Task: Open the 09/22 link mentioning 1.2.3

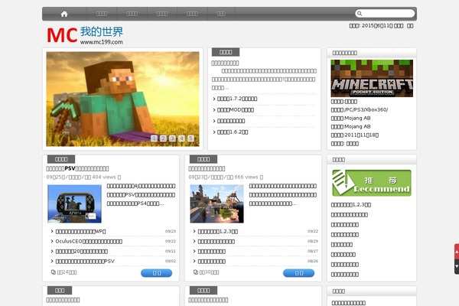Action: pos(218,231)
